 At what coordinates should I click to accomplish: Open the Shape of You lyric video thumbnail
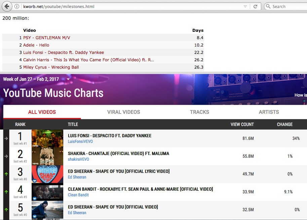[x=47, y=174]
